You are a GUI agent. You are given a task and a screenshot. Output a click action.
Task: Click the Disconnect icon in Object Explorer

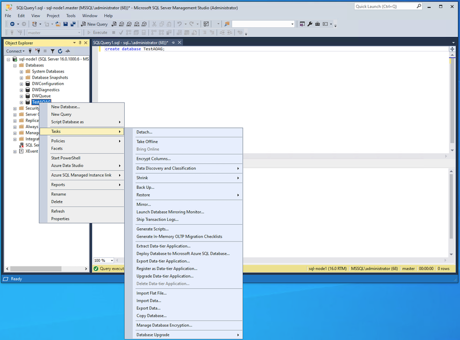coord(38,51)
